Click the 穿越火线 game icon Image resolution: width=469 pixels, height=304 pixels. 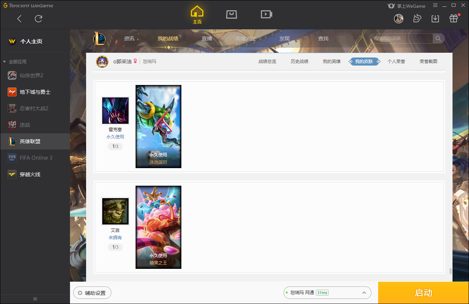tap(12, 174)
